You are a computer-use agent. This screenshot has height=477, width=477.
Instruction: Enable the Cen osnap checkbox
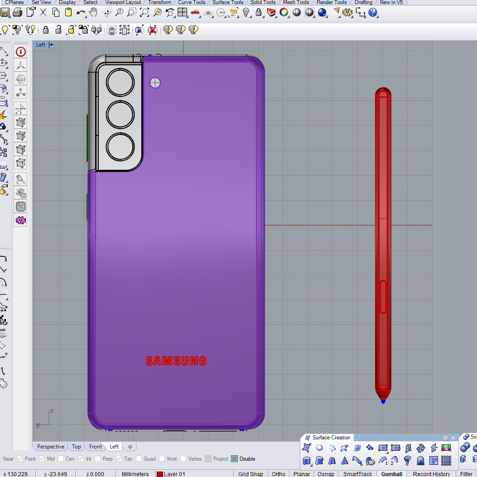point(61,459)
